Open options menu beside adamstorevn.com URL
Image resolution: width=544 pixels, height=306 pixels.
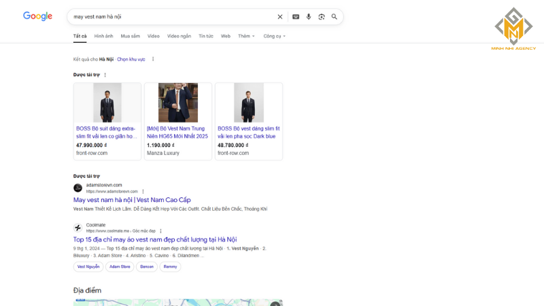tap(143, 192)
